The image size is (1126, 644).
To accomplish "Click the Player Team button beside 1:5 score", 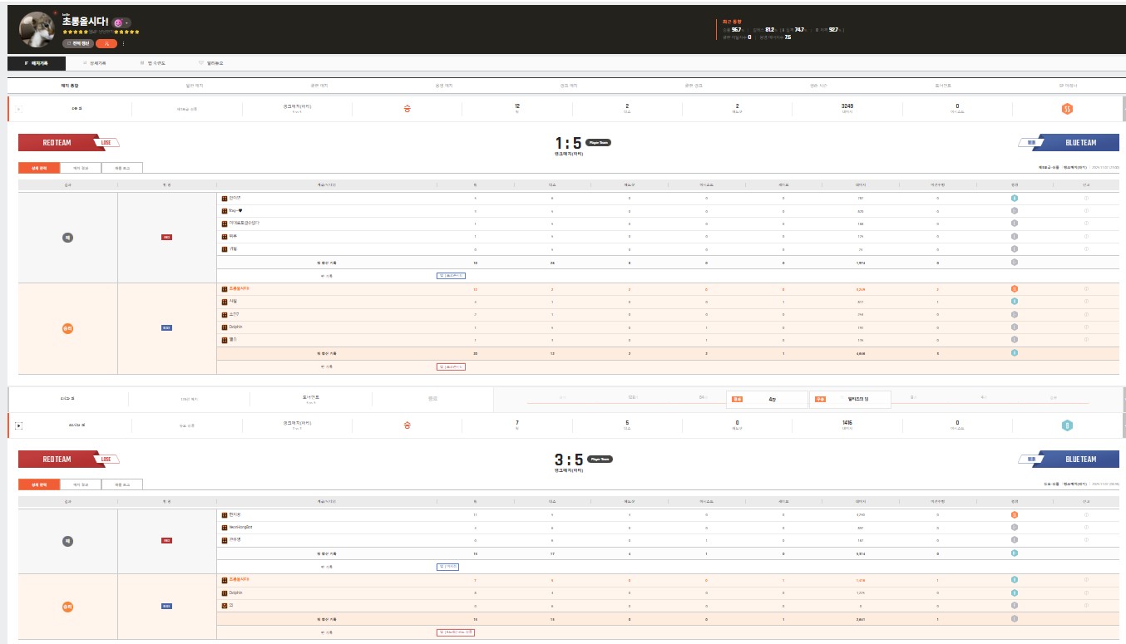I will 599,143.
